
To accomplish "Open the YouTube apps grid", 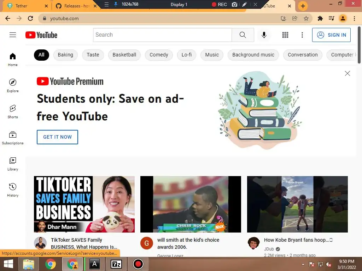I will 285,35.
